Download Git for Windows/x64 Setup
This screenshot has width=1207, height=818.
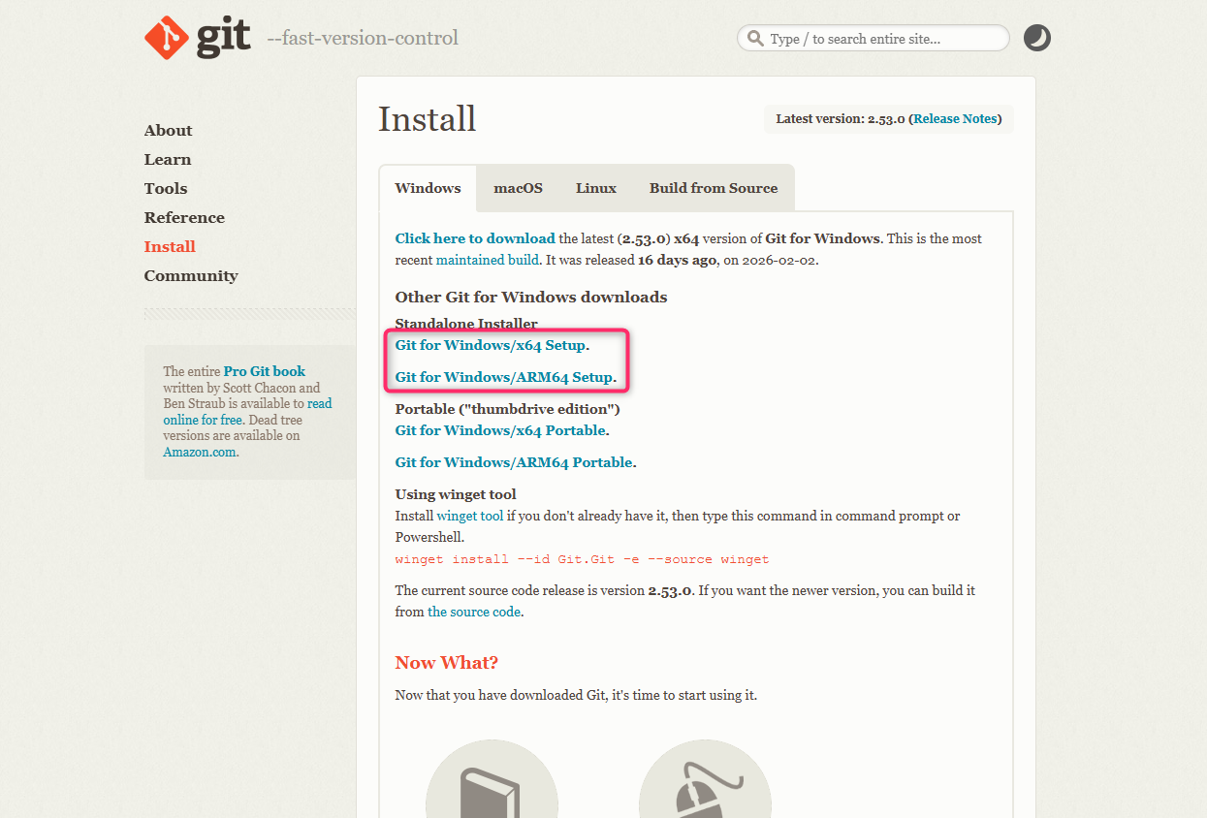(490, 345)
